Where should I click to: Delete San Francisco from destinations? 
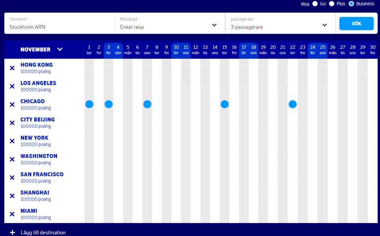click(x=12, y=178)
